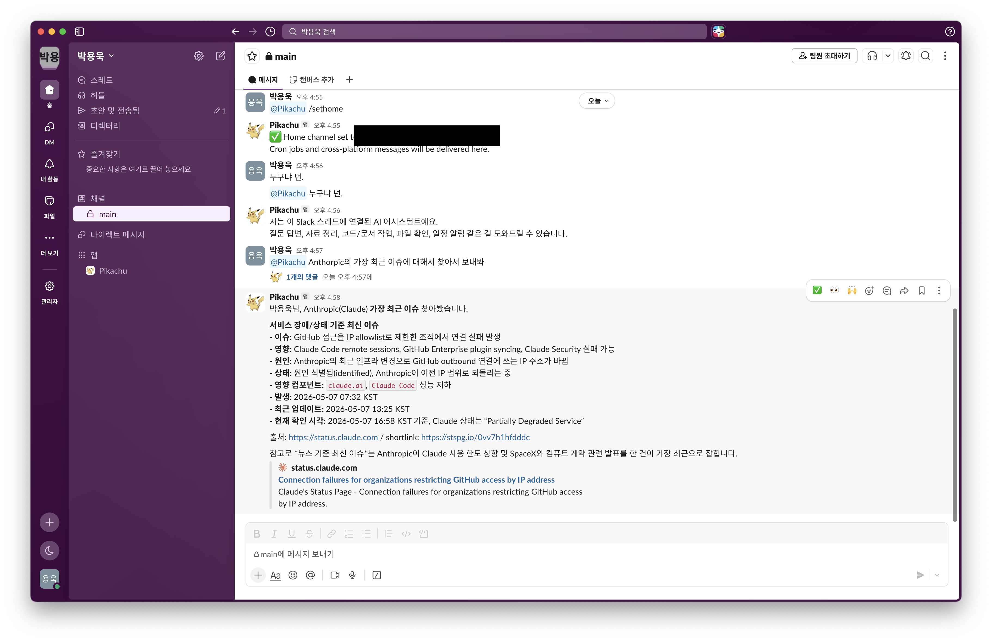This screenshot has width=992, height=642.
Task: Open more actions for hovered message
Action: coord(939,290)
